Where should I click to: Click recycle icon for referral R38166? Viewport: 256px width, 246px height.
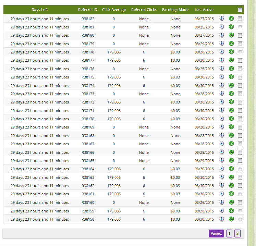click(x=231, y=152)
